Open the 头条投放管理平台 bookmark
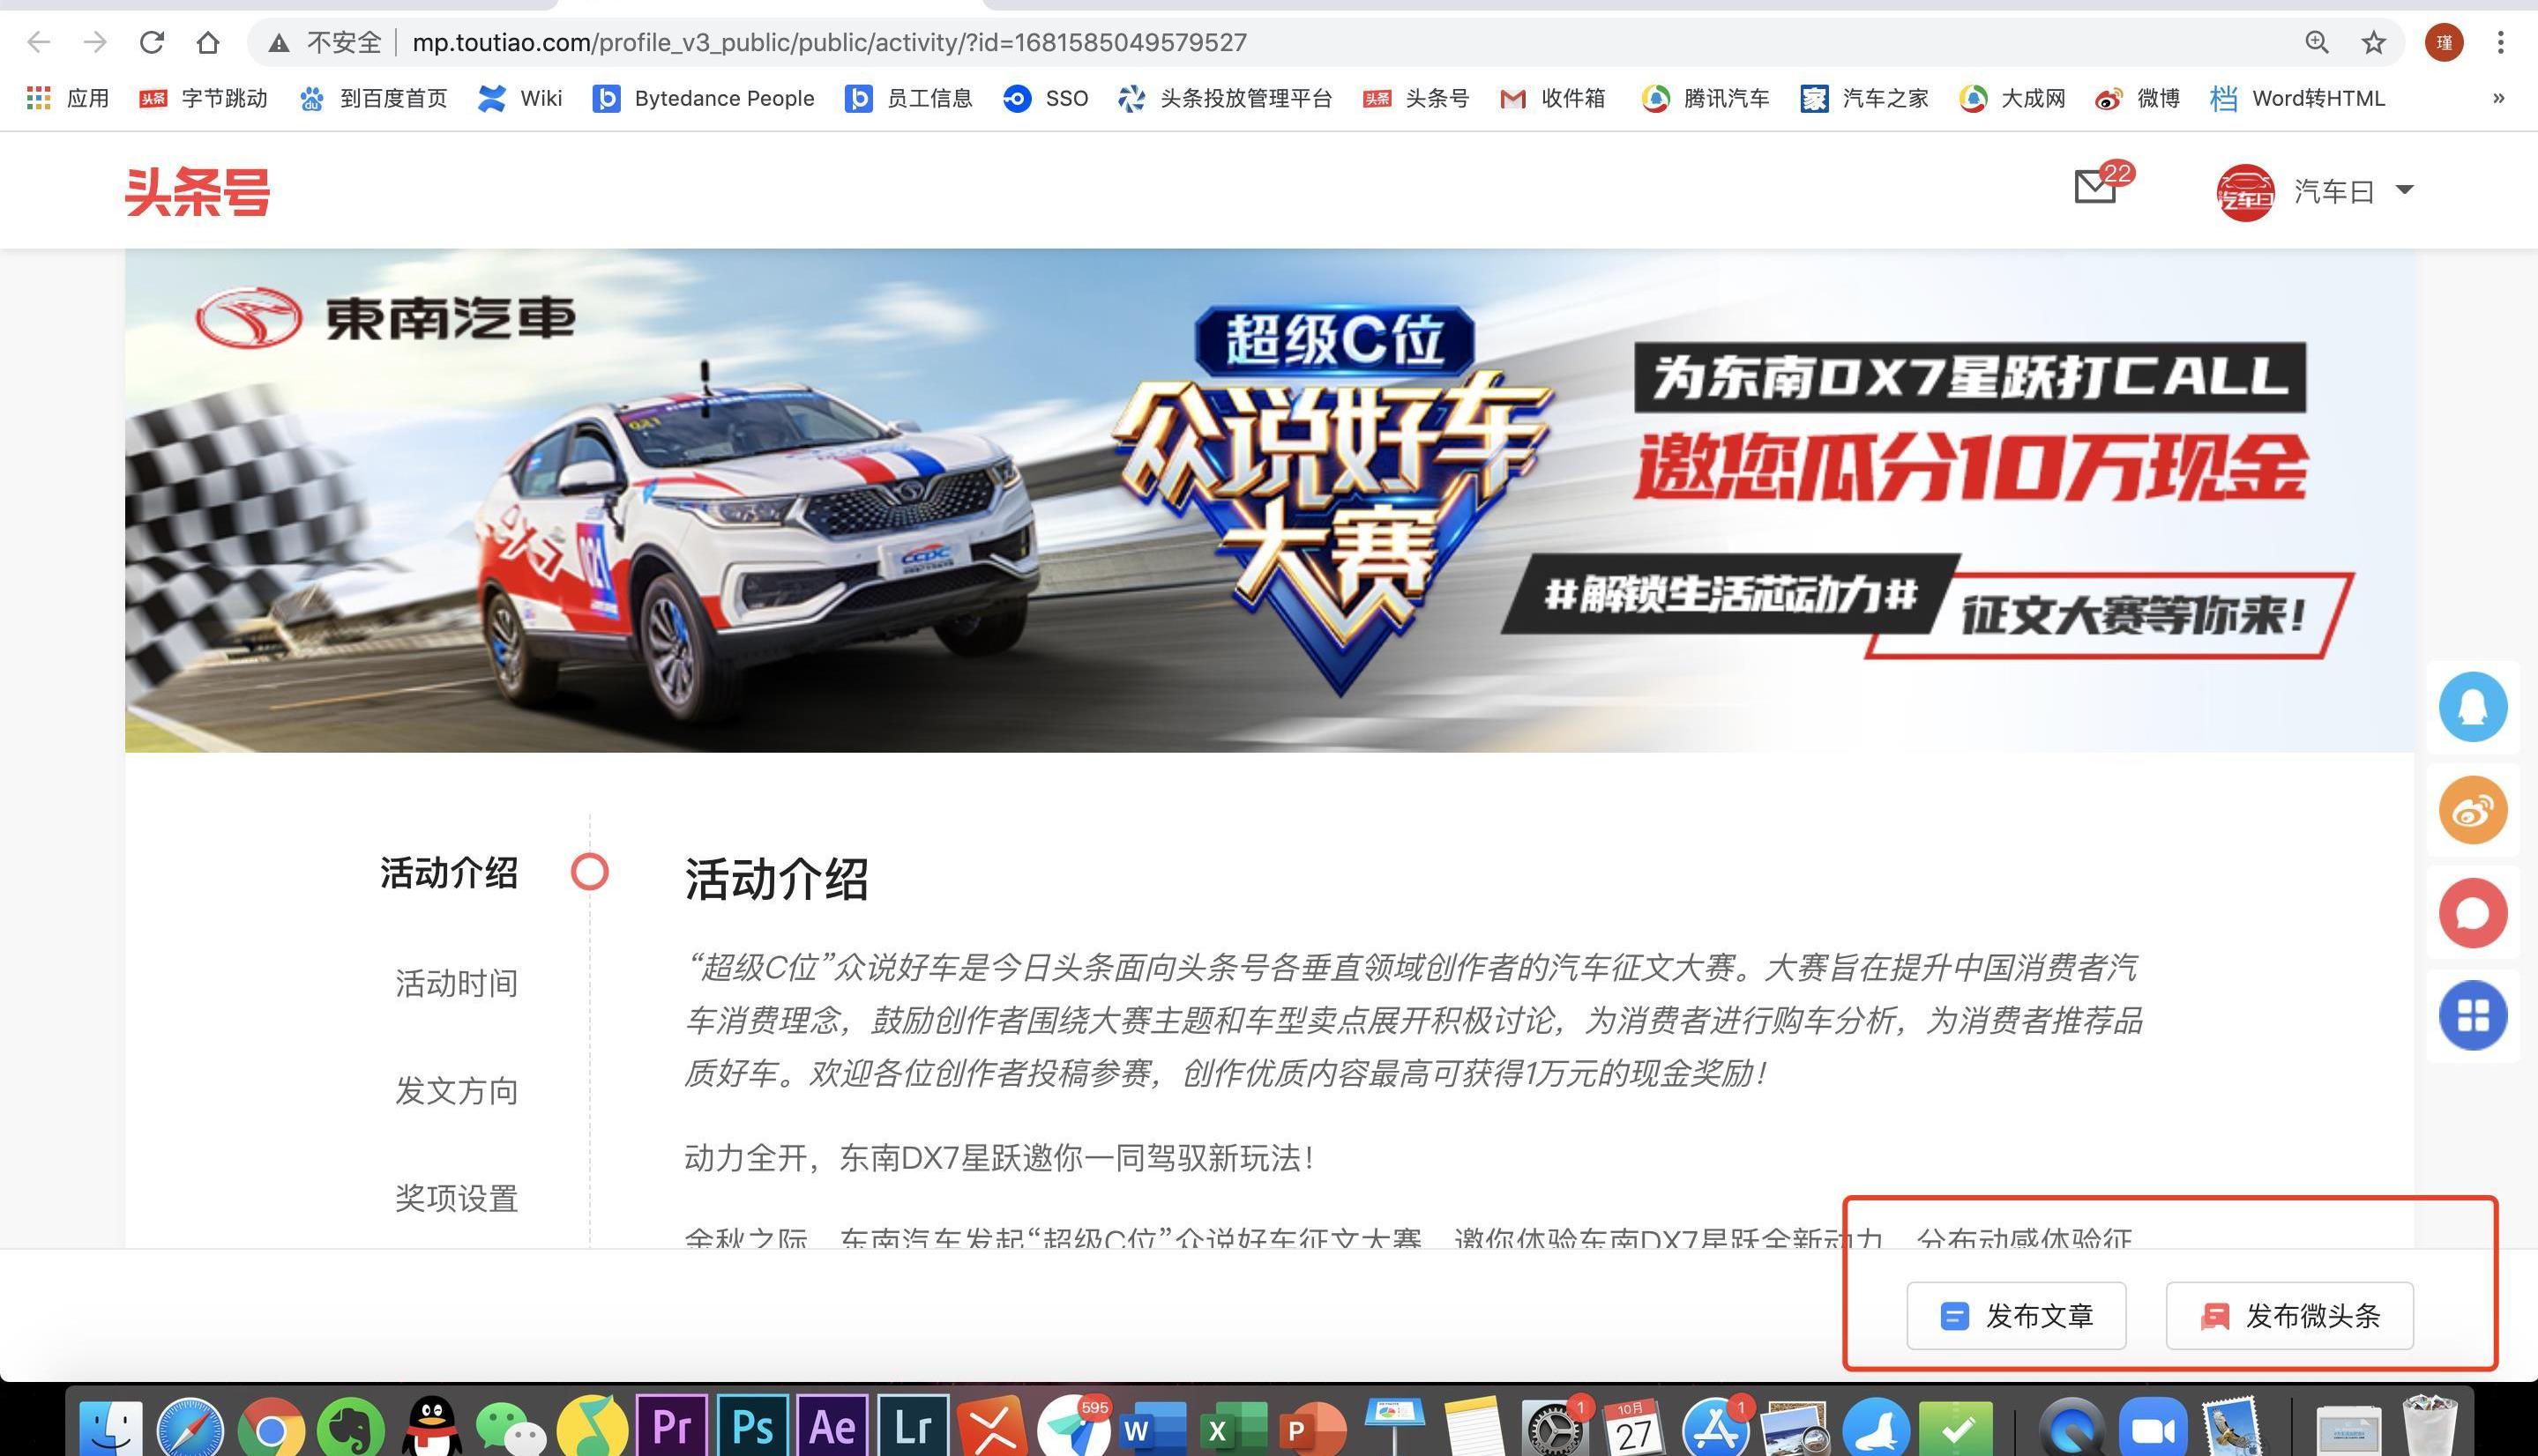This screenshot has height=1456, width=2538. pos(1226,98)
